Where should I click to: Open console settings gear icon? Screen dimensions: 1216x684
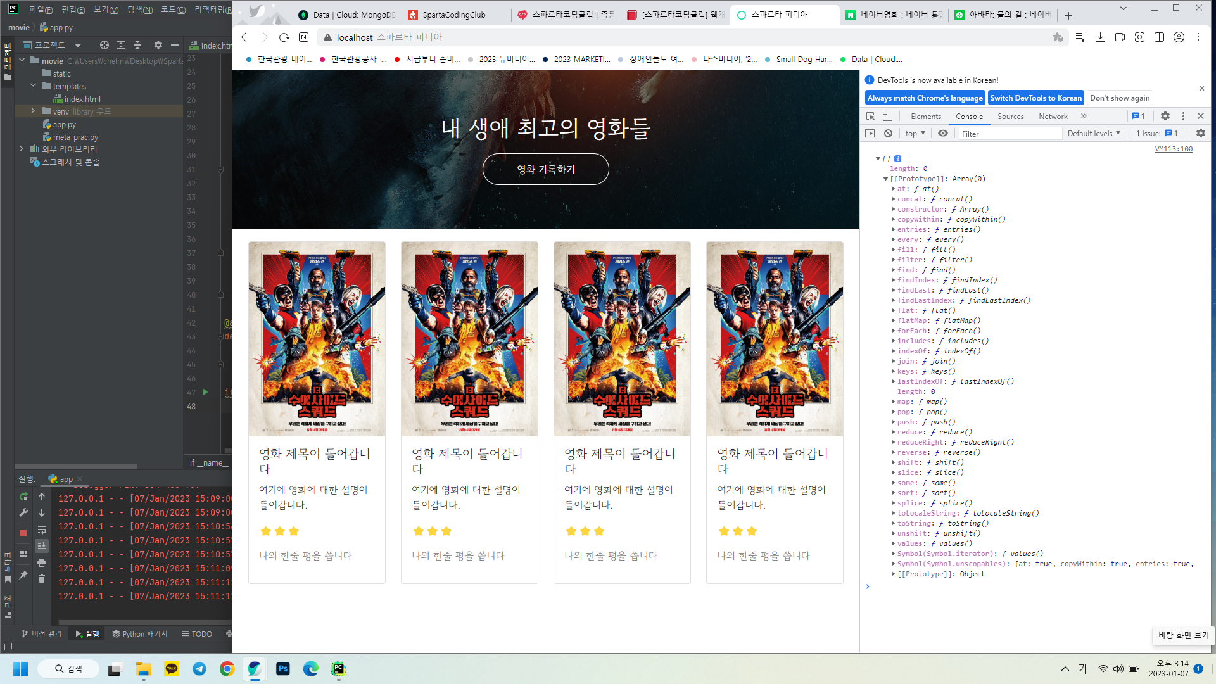point(1201,133)
